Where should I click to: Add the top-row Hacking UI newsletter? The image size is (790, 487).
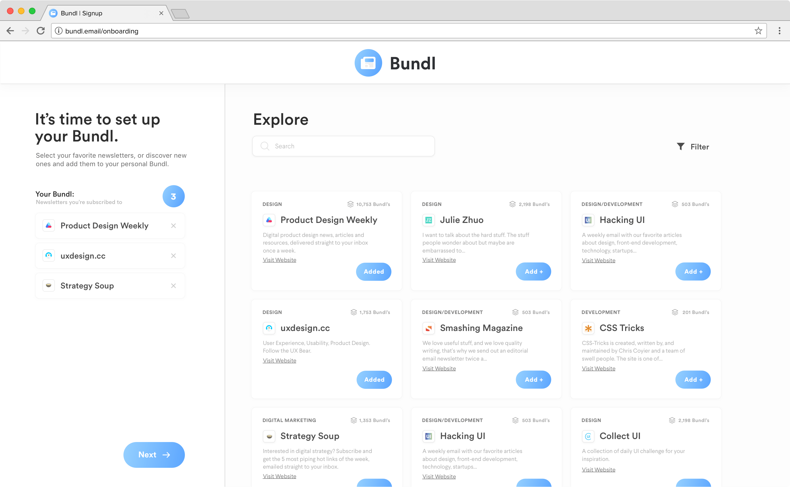click(693, 272)
